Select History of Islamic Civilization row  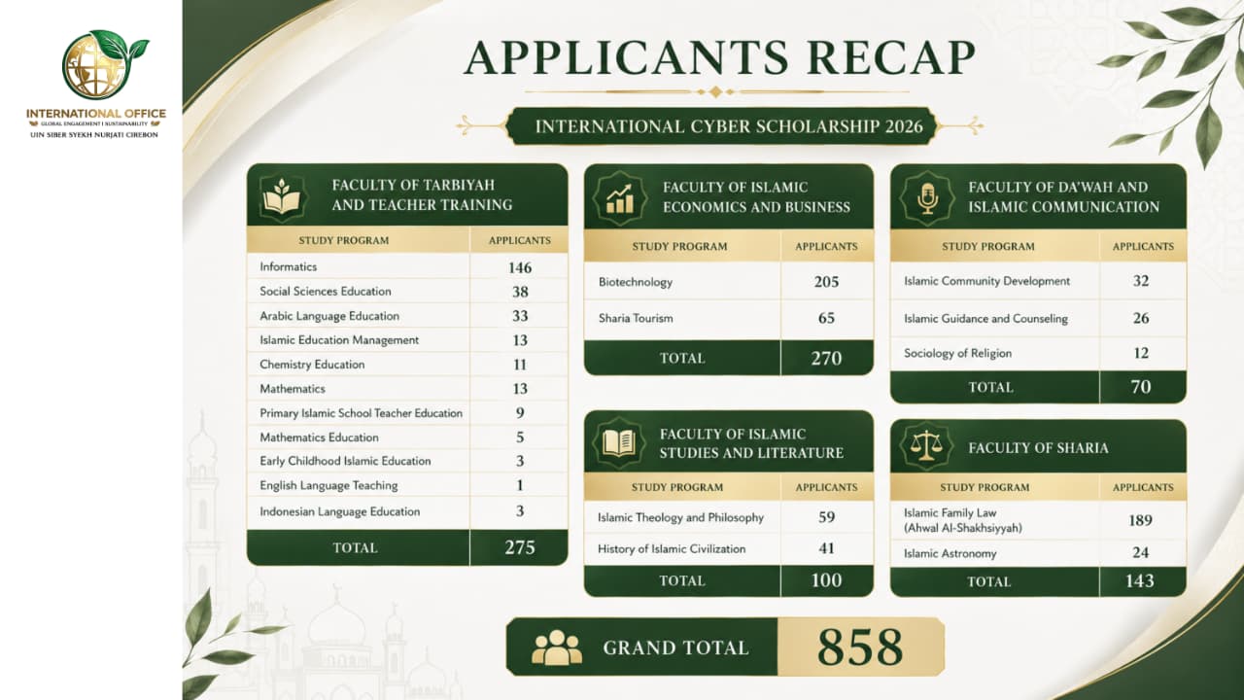coord(729,548)
